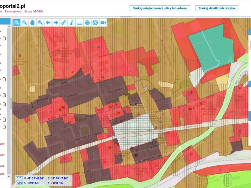Open the globe map layers icon
Screen dimensions: 251x188
click(x=95, y=22)
